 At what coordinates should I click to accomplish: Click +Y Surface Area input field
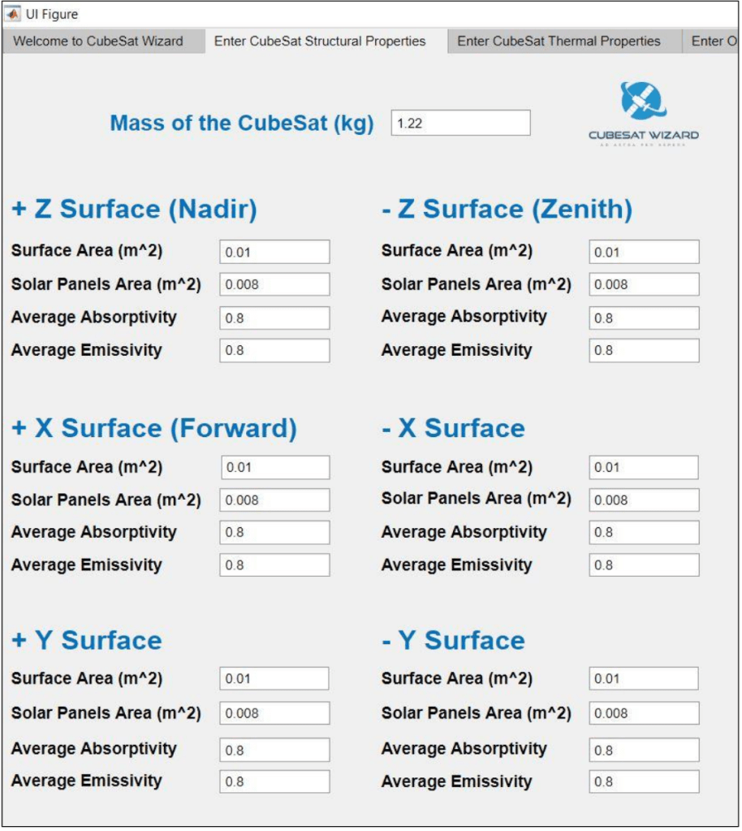[274, 679]
